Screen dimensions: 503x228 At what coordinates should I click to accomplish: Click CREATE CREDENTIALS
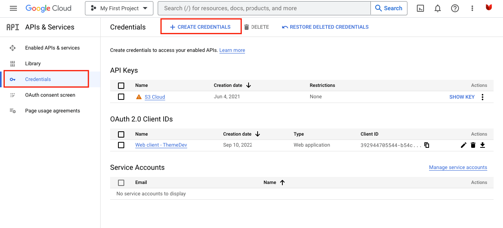pos(201,26)
